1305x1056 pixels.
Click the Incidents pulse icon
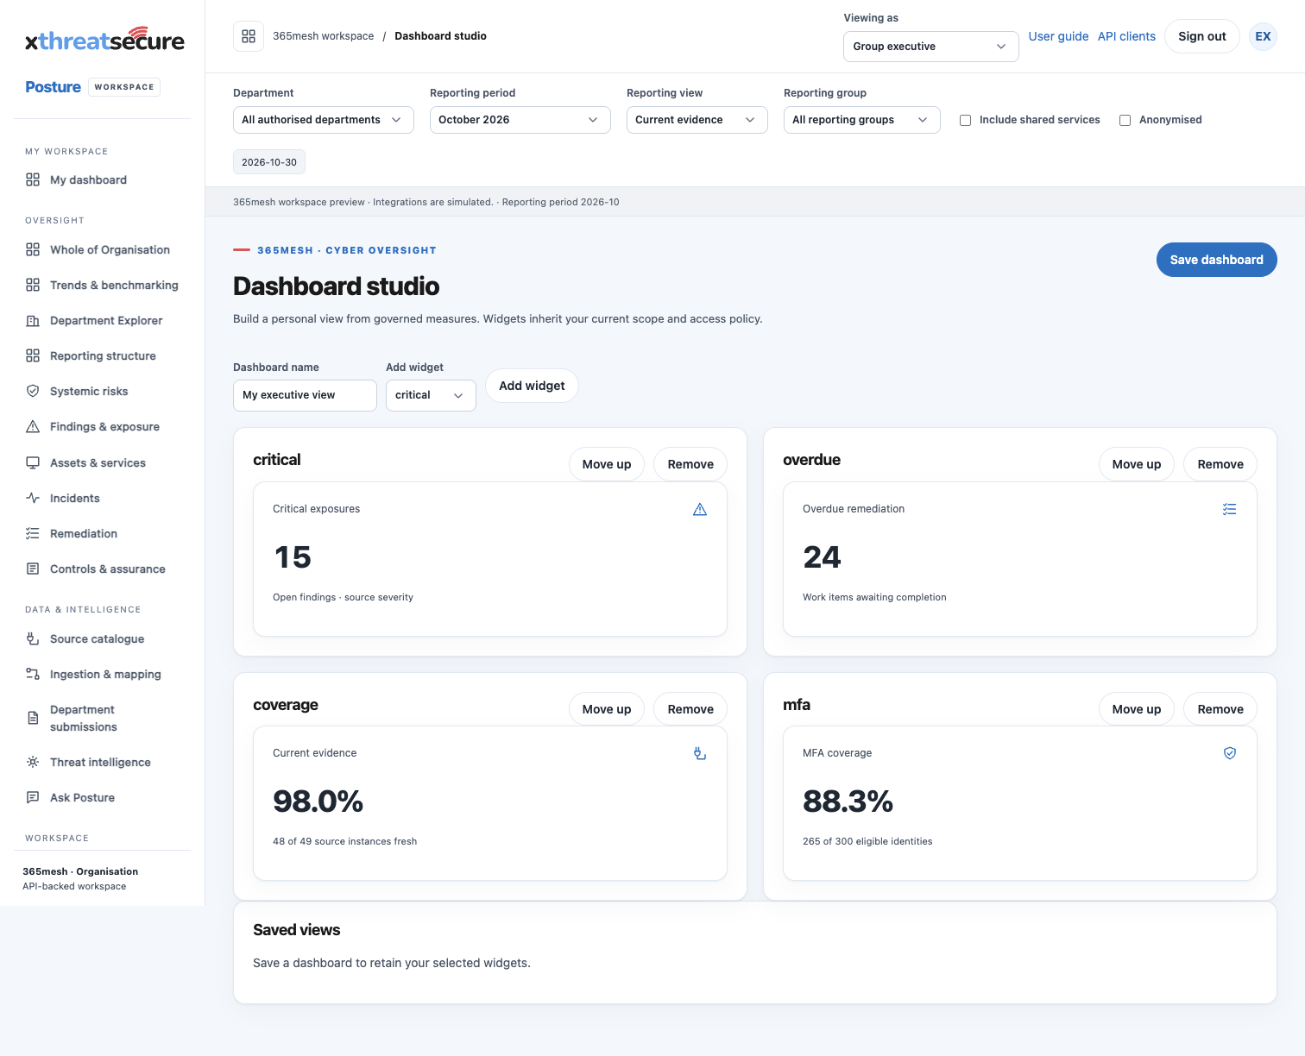(x=33, y=498)
